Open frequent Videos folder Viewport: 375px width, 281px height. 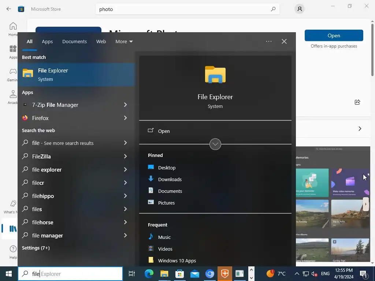(165, 249)
